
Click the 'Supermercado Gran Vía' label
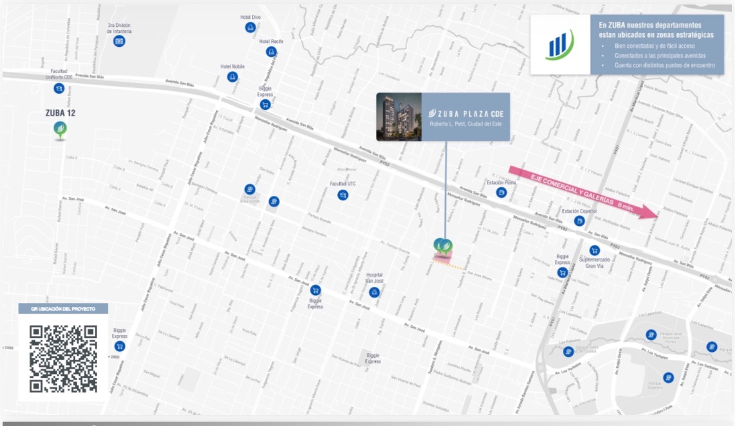tap(594, 263)
